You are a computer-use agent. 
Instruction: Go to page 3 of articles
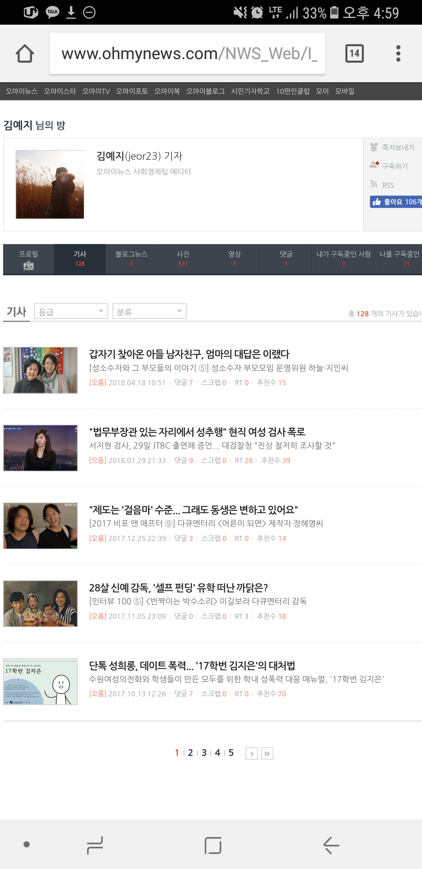click(204, 753)
